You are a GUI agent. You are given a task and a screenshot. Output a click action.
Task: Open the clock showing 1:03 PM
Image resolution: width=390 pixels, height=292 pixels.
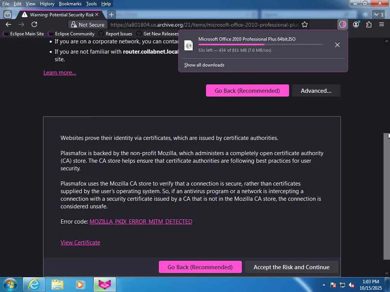[371, 285]
